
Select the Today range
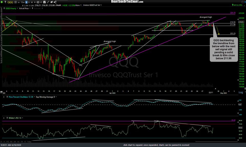[29, 142]
